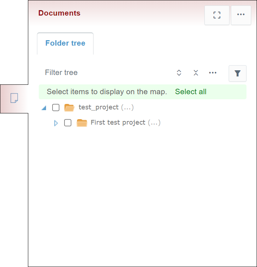Collapse the test_project tree node arrow
Viewport: 257px width, 267px height.
[44, 108]
